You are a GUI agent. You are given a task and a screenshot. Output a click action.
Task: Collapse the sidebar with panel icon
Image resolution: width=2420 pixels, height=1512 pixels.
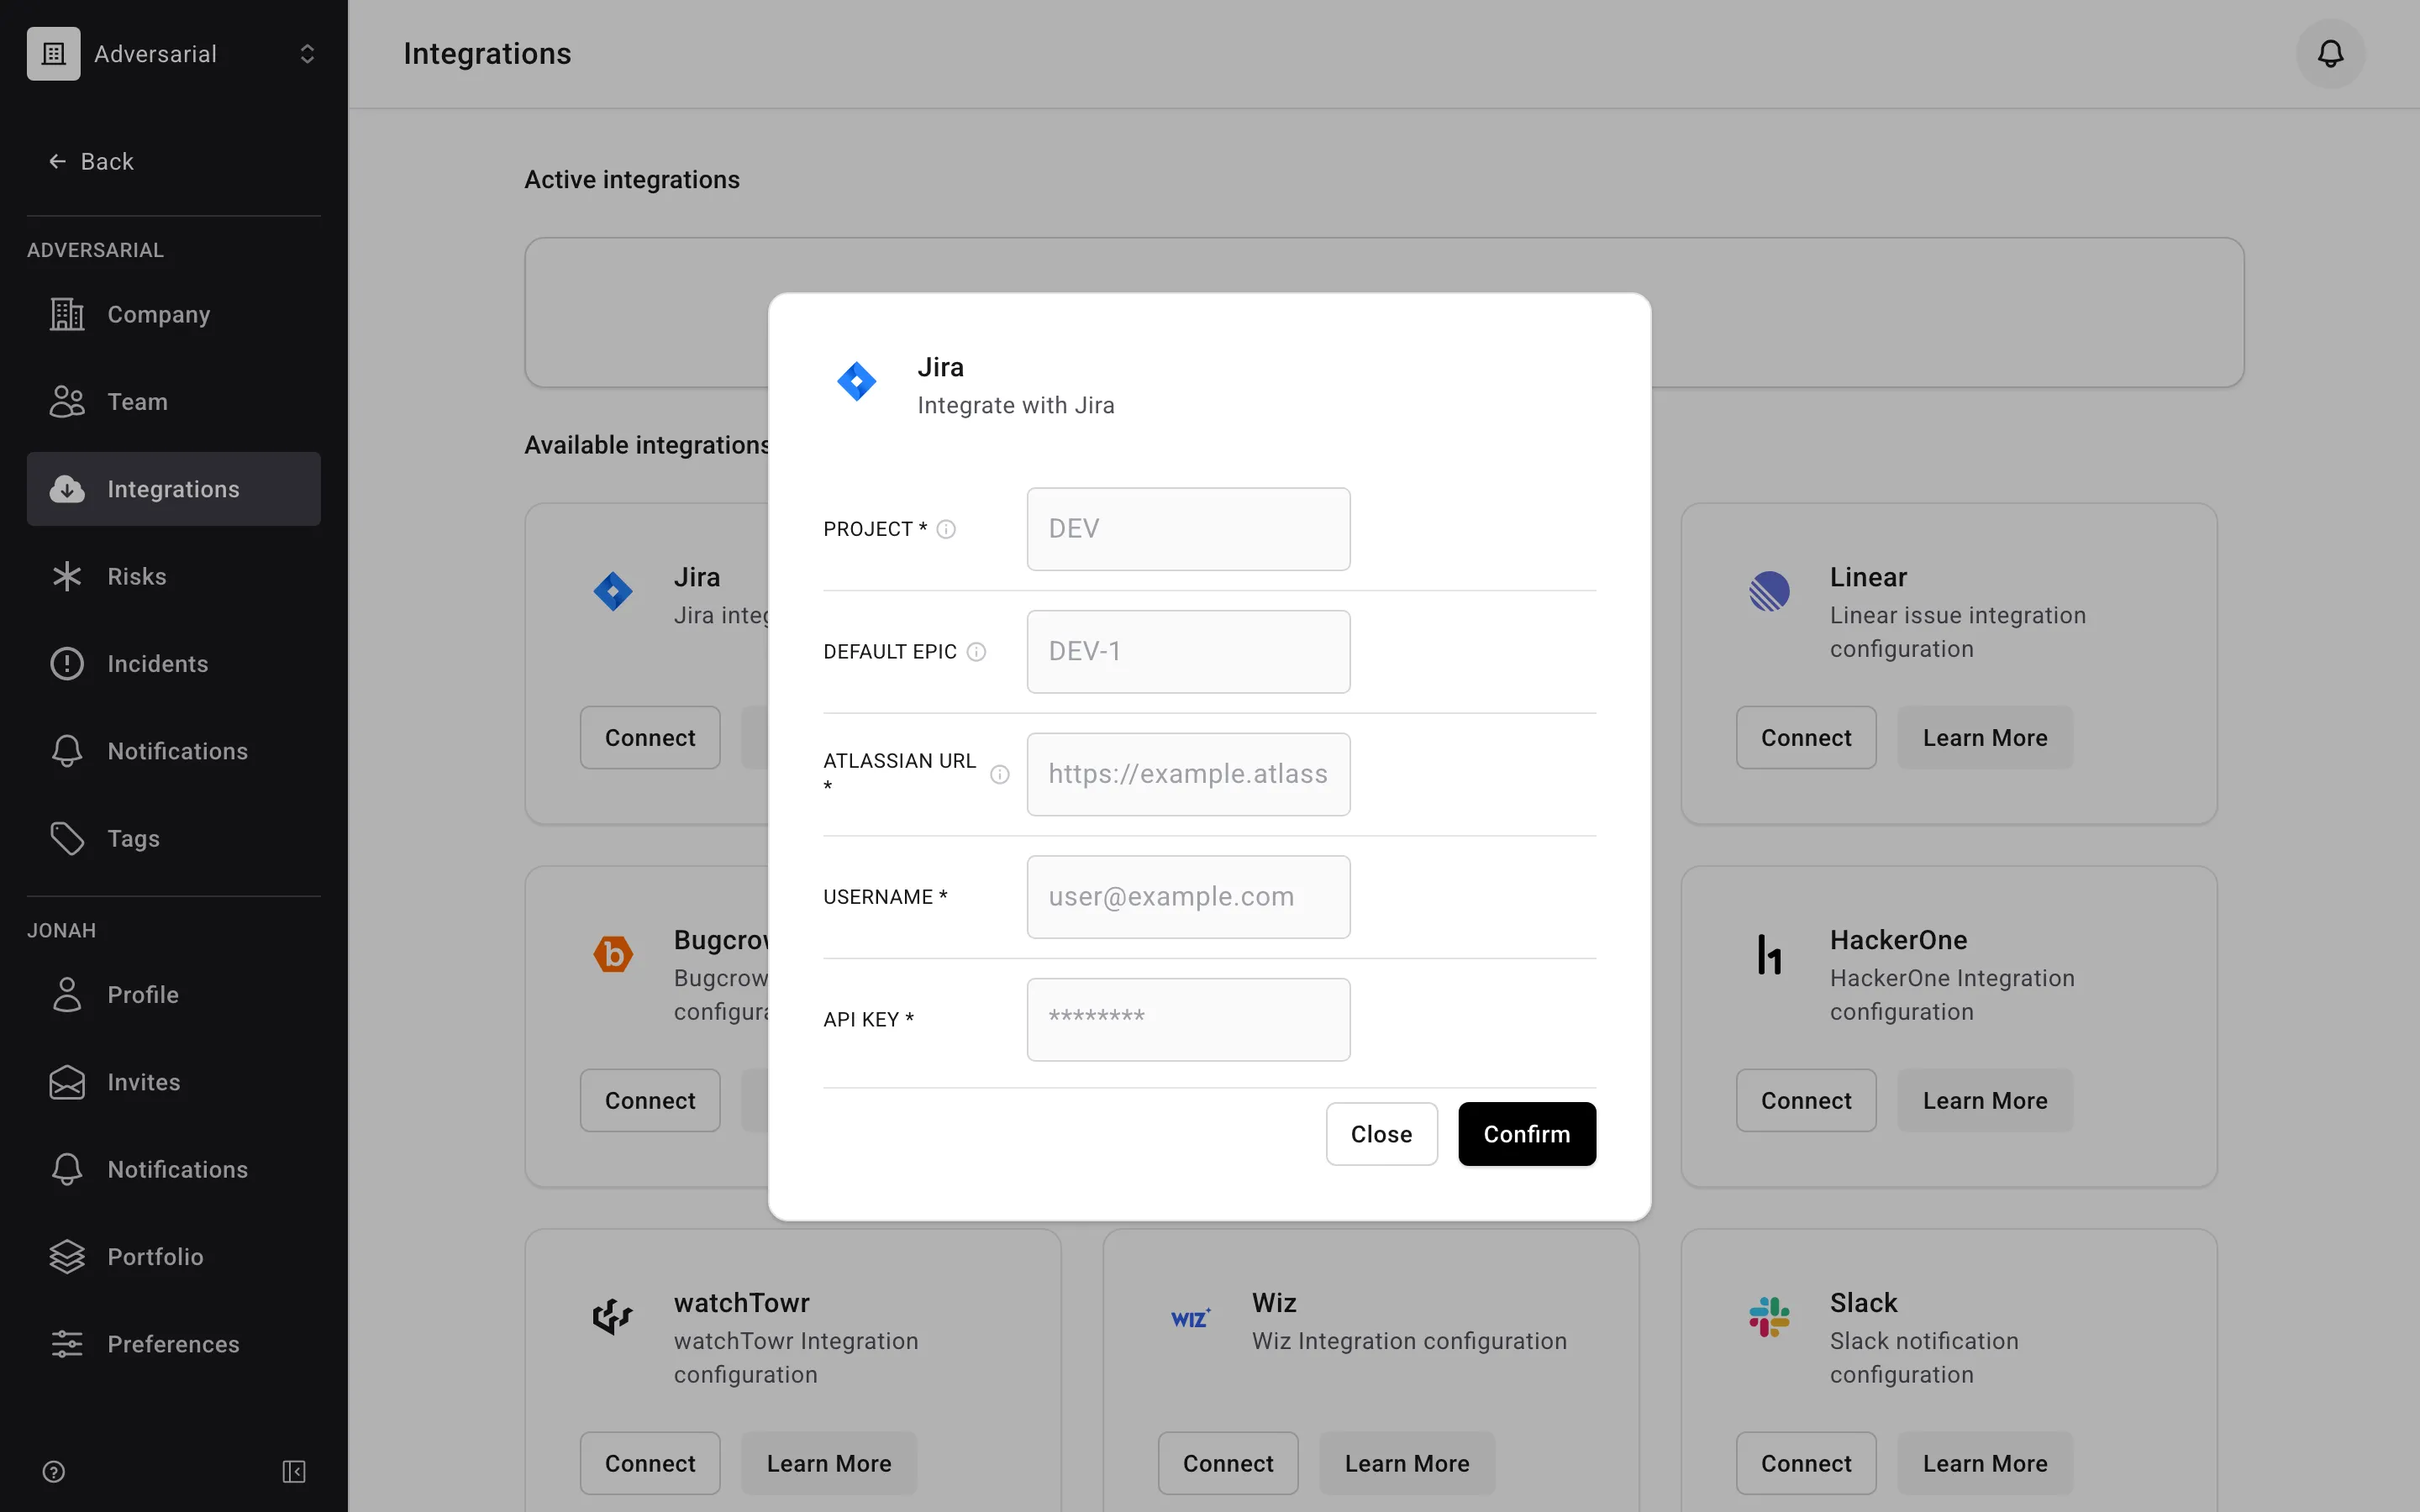[x=294, y=1471]
